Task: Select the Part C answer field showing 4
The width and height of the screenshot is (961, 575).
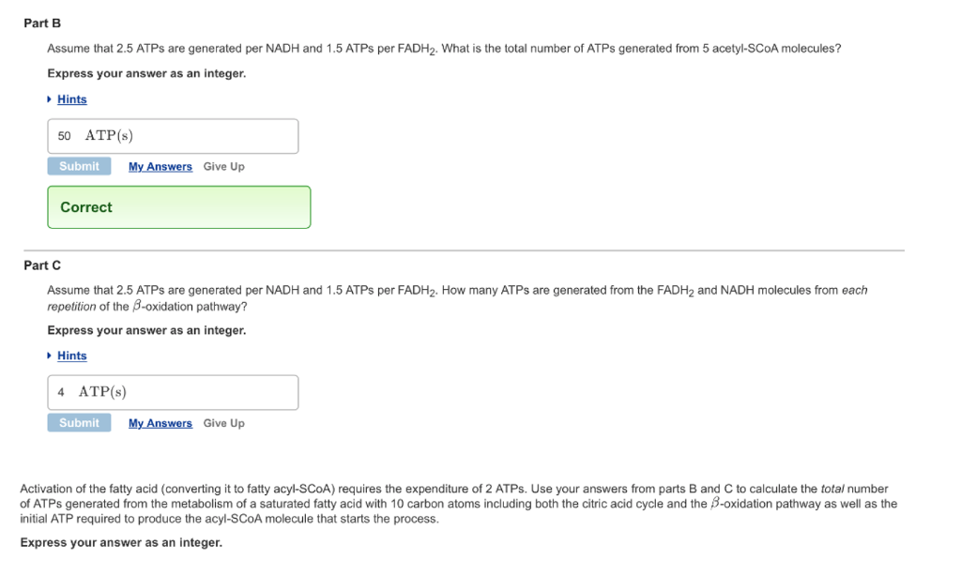Action: [x=173, y=392]
